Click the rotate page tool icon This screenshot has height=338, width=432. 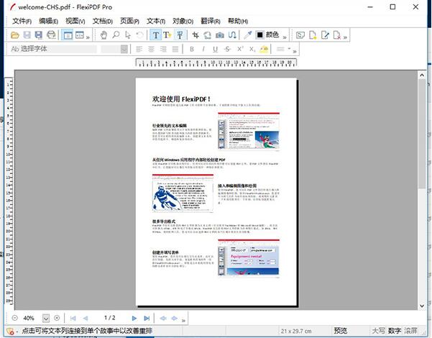point(207,35)
